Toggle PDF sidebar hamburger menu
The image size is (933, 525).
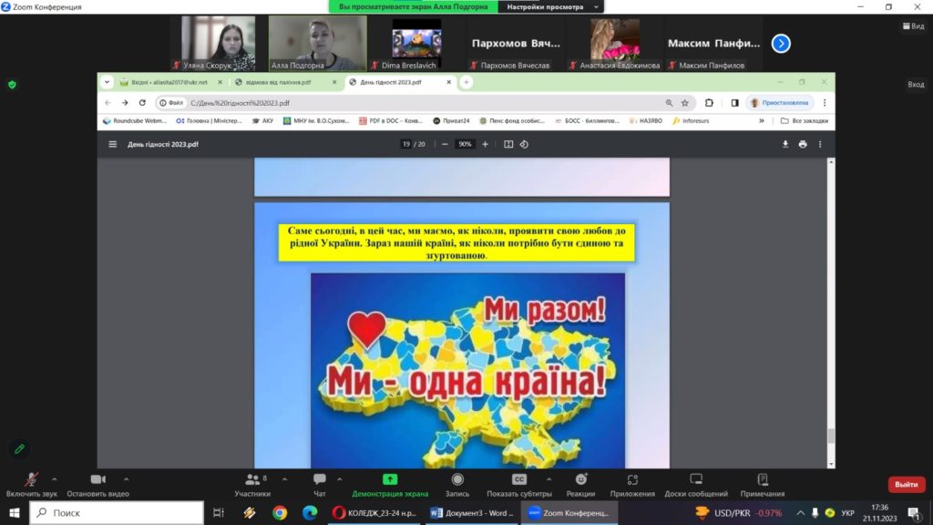click(x=112, y=144)
